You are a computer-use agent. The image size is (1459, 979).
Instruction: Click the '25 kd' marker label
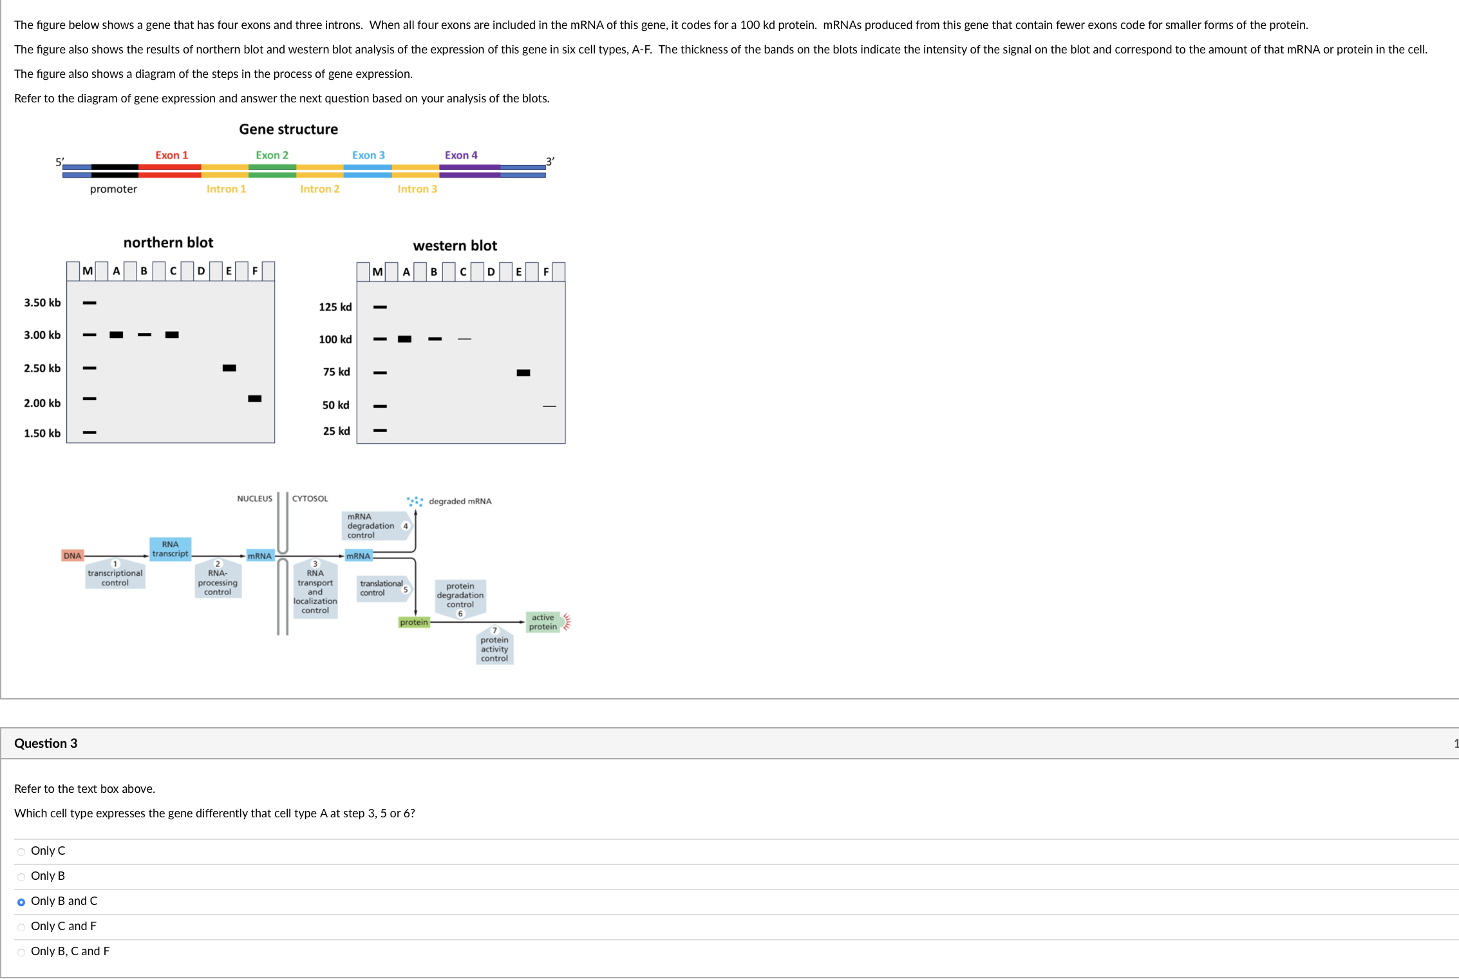337,431
